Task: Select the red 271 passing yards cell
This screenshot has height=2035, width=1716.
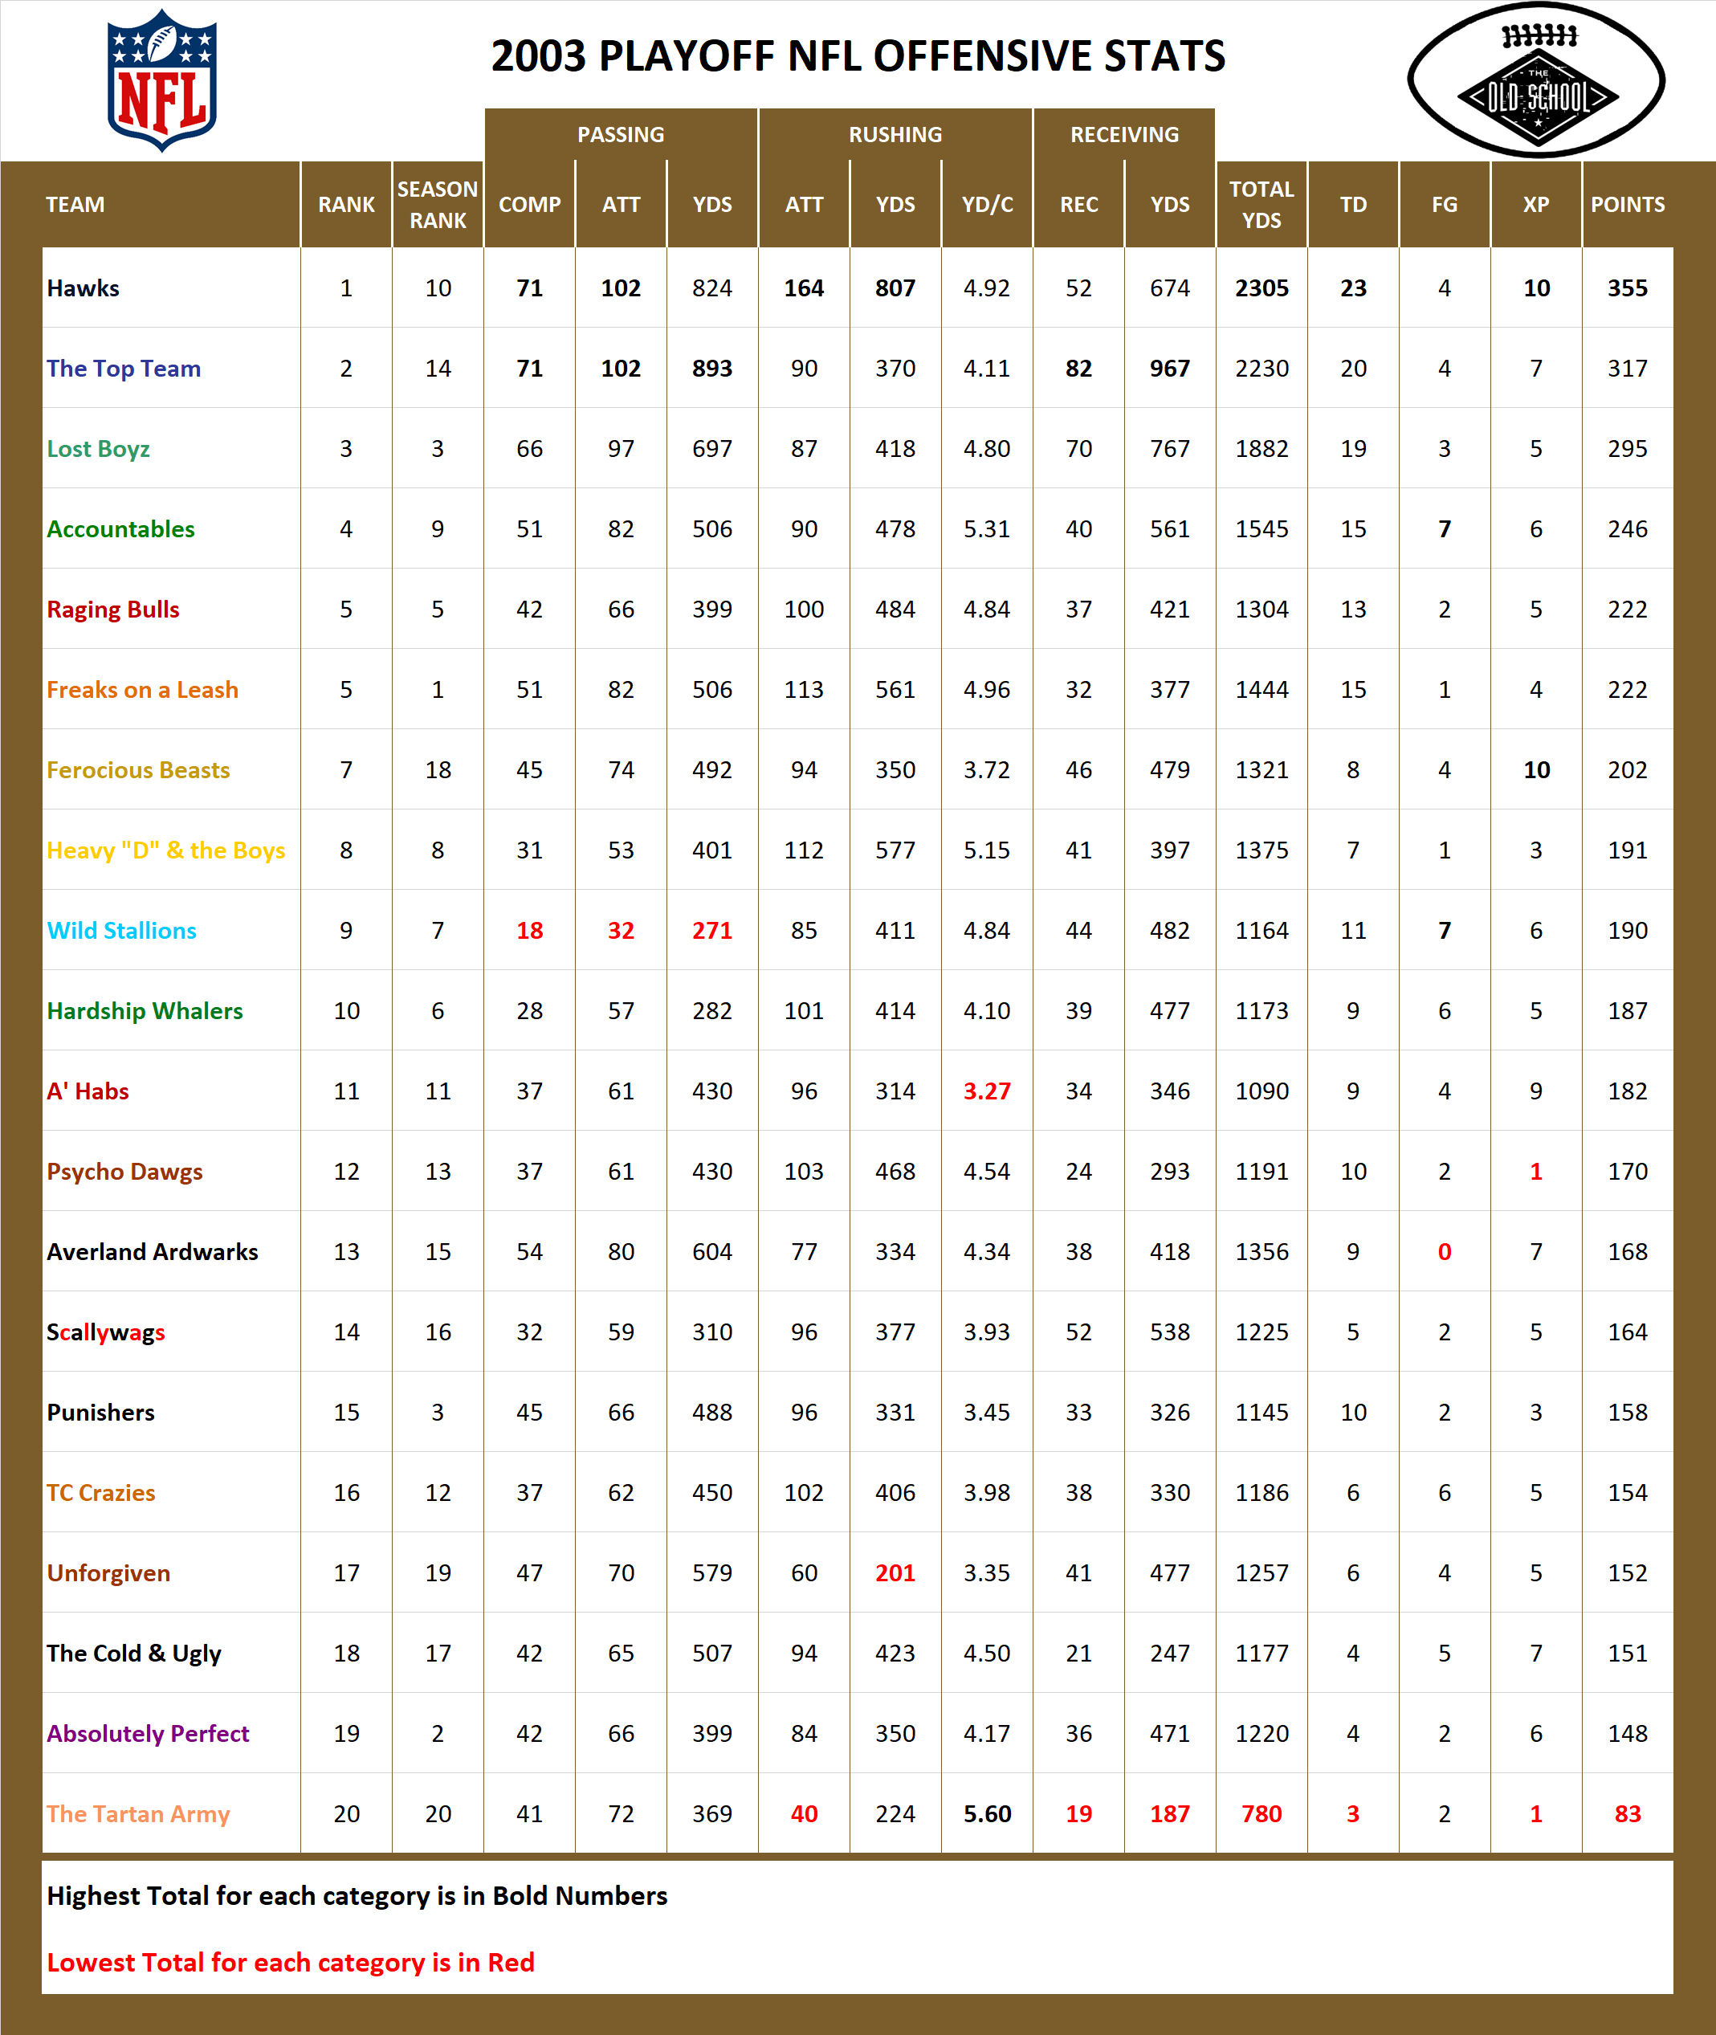Action: 713,930
